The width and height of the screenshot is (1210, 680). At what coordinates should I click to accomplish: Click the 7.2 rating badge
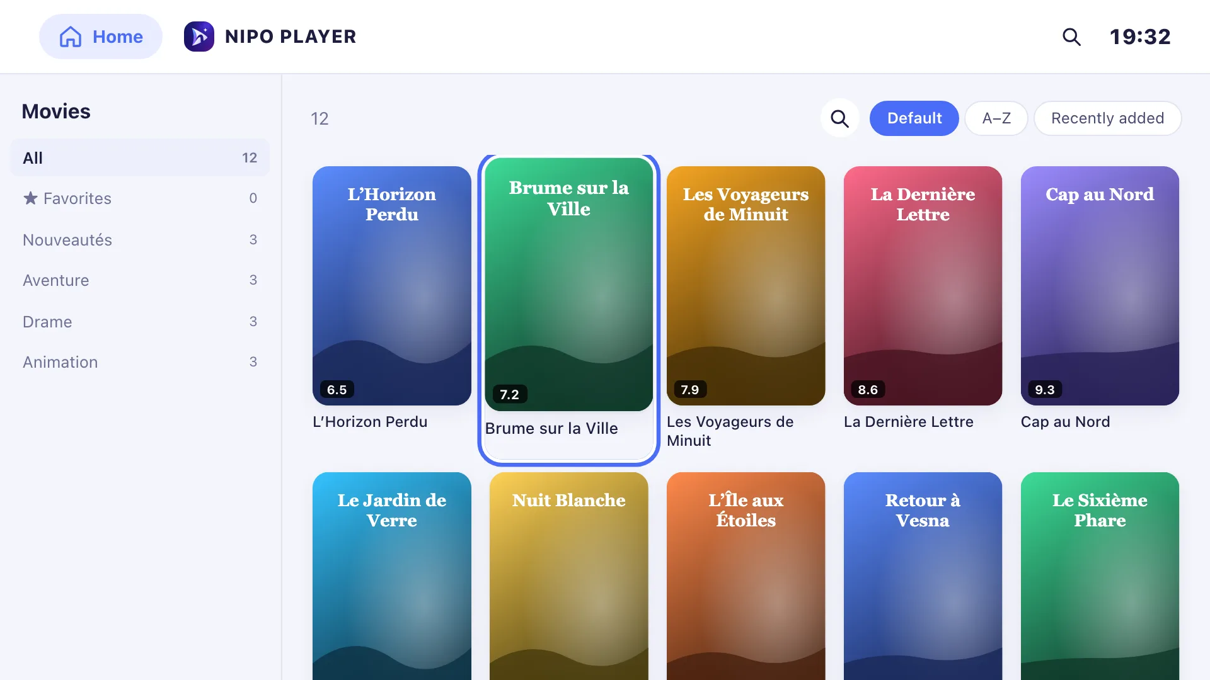pos(509,395)
